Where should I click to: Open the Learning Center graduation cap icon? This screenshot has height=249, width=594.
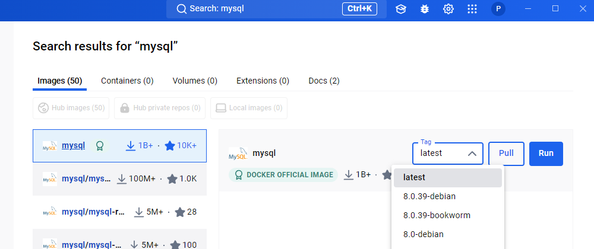click(x=401, y=9)
